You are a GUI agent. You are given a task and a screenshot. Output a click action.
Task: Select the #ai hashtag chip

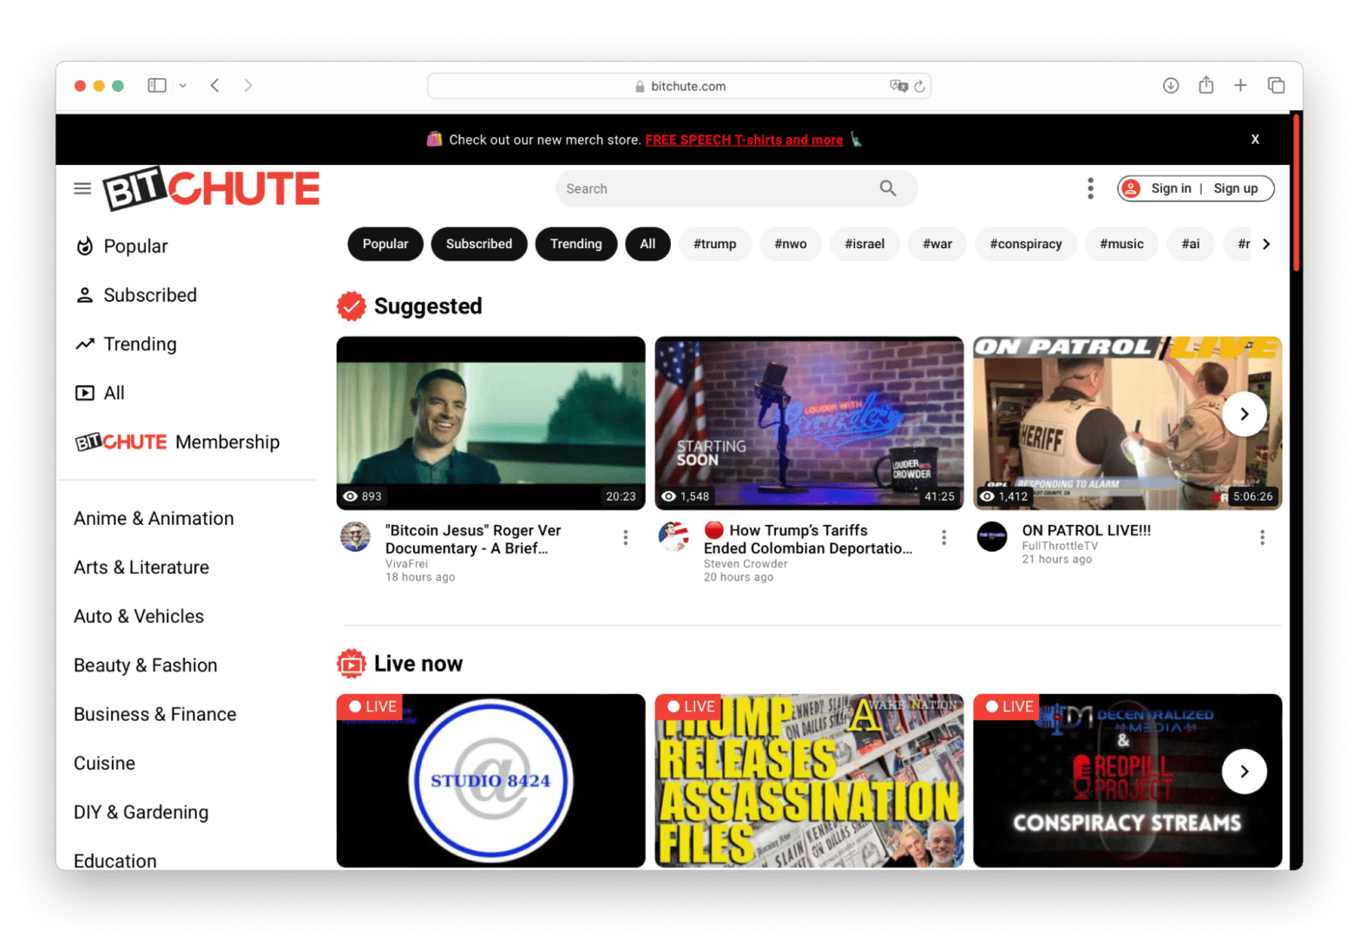click(1191, 244)
